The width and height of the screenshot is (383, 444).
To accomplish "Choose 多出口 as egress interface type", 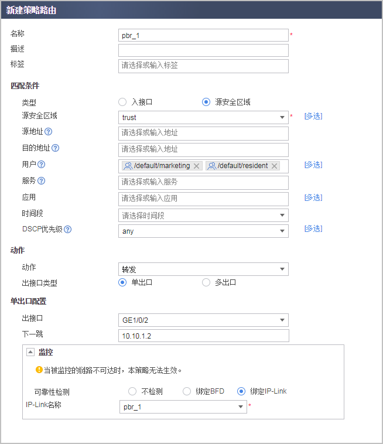I will tap(206, 282).
